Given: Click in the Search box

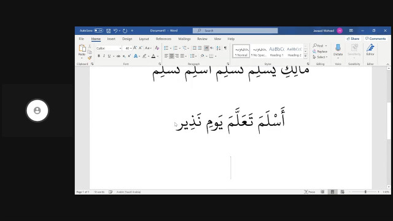Looking at the screenshot, I should (x=235, y=31).
